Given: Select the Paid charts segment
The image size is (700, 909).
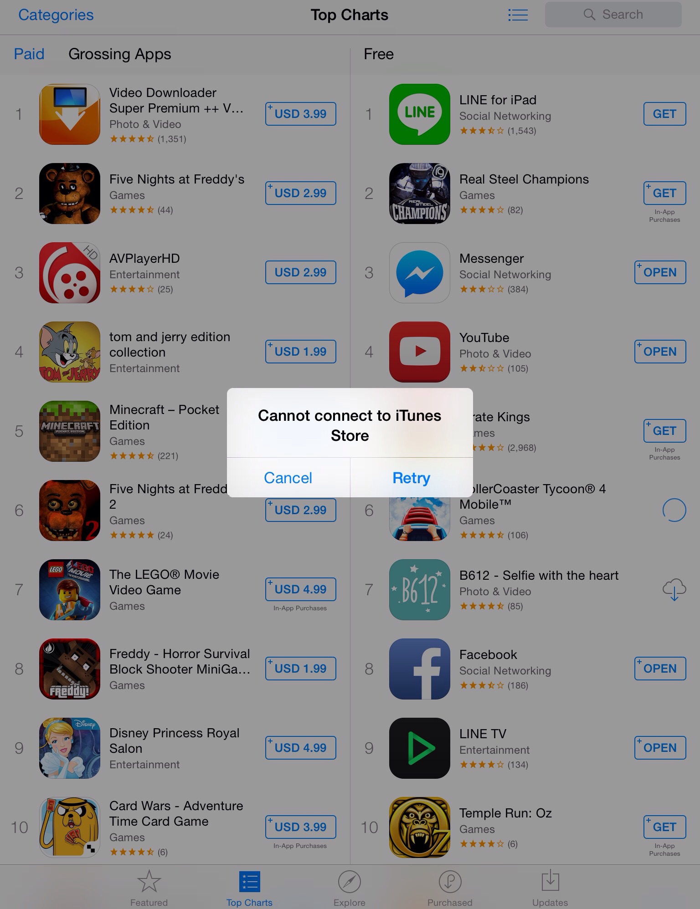Looking at the screenshot, I should [x=29, y=54].
